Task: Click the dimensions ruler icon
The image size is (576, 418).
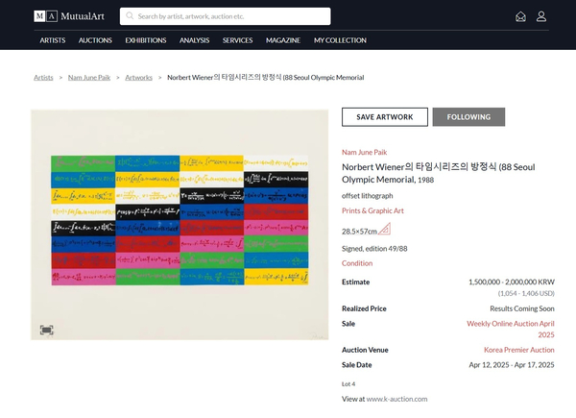Action: point(384,229)
